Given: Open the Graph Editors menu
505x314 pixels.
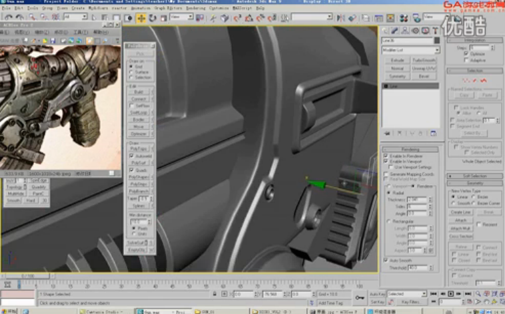Looking at the screenshot, I should click(169, 8).
